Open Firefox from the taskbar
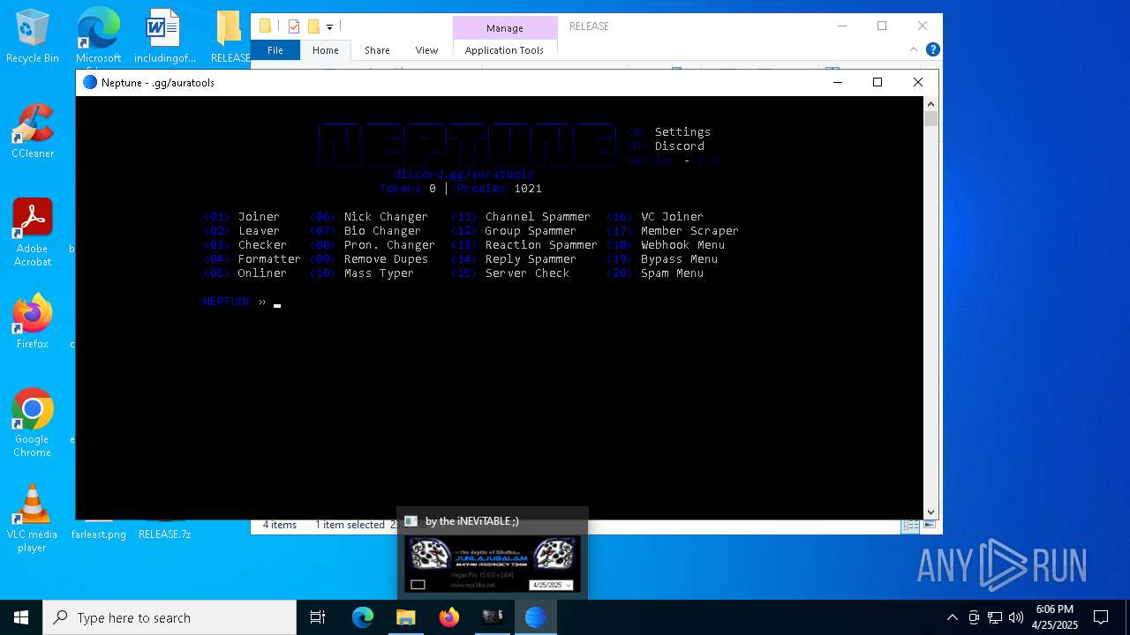The height and width of the screenshot is (635, 1130). [x=449, y=617]
